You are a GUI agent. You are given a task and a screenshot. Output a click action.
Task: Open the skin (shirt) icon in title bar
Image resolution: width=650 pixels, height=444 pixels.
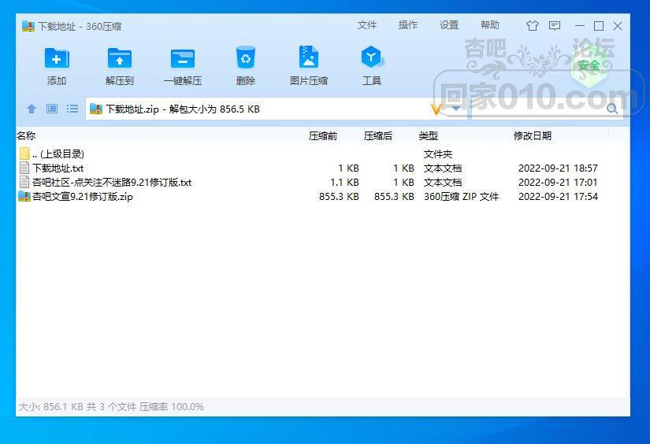tap(533, 26)
